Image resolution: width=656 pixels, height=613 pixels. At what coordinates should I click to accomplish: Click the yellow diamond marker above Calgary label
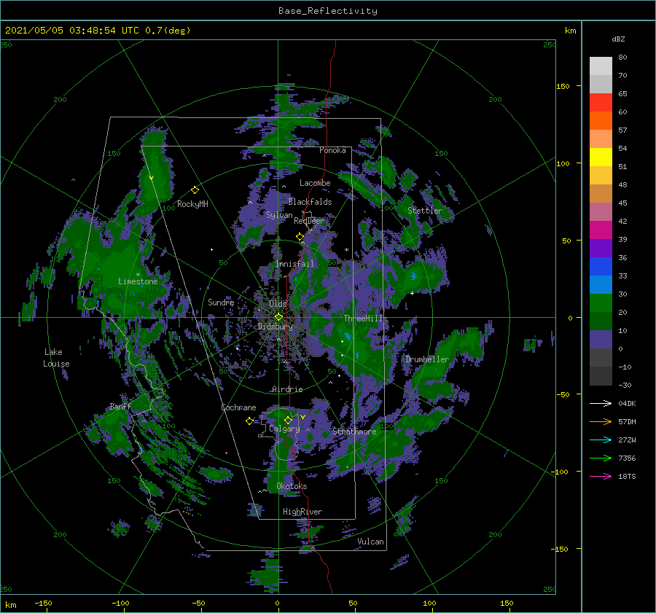pyautogui.click(x=288, y=420)
